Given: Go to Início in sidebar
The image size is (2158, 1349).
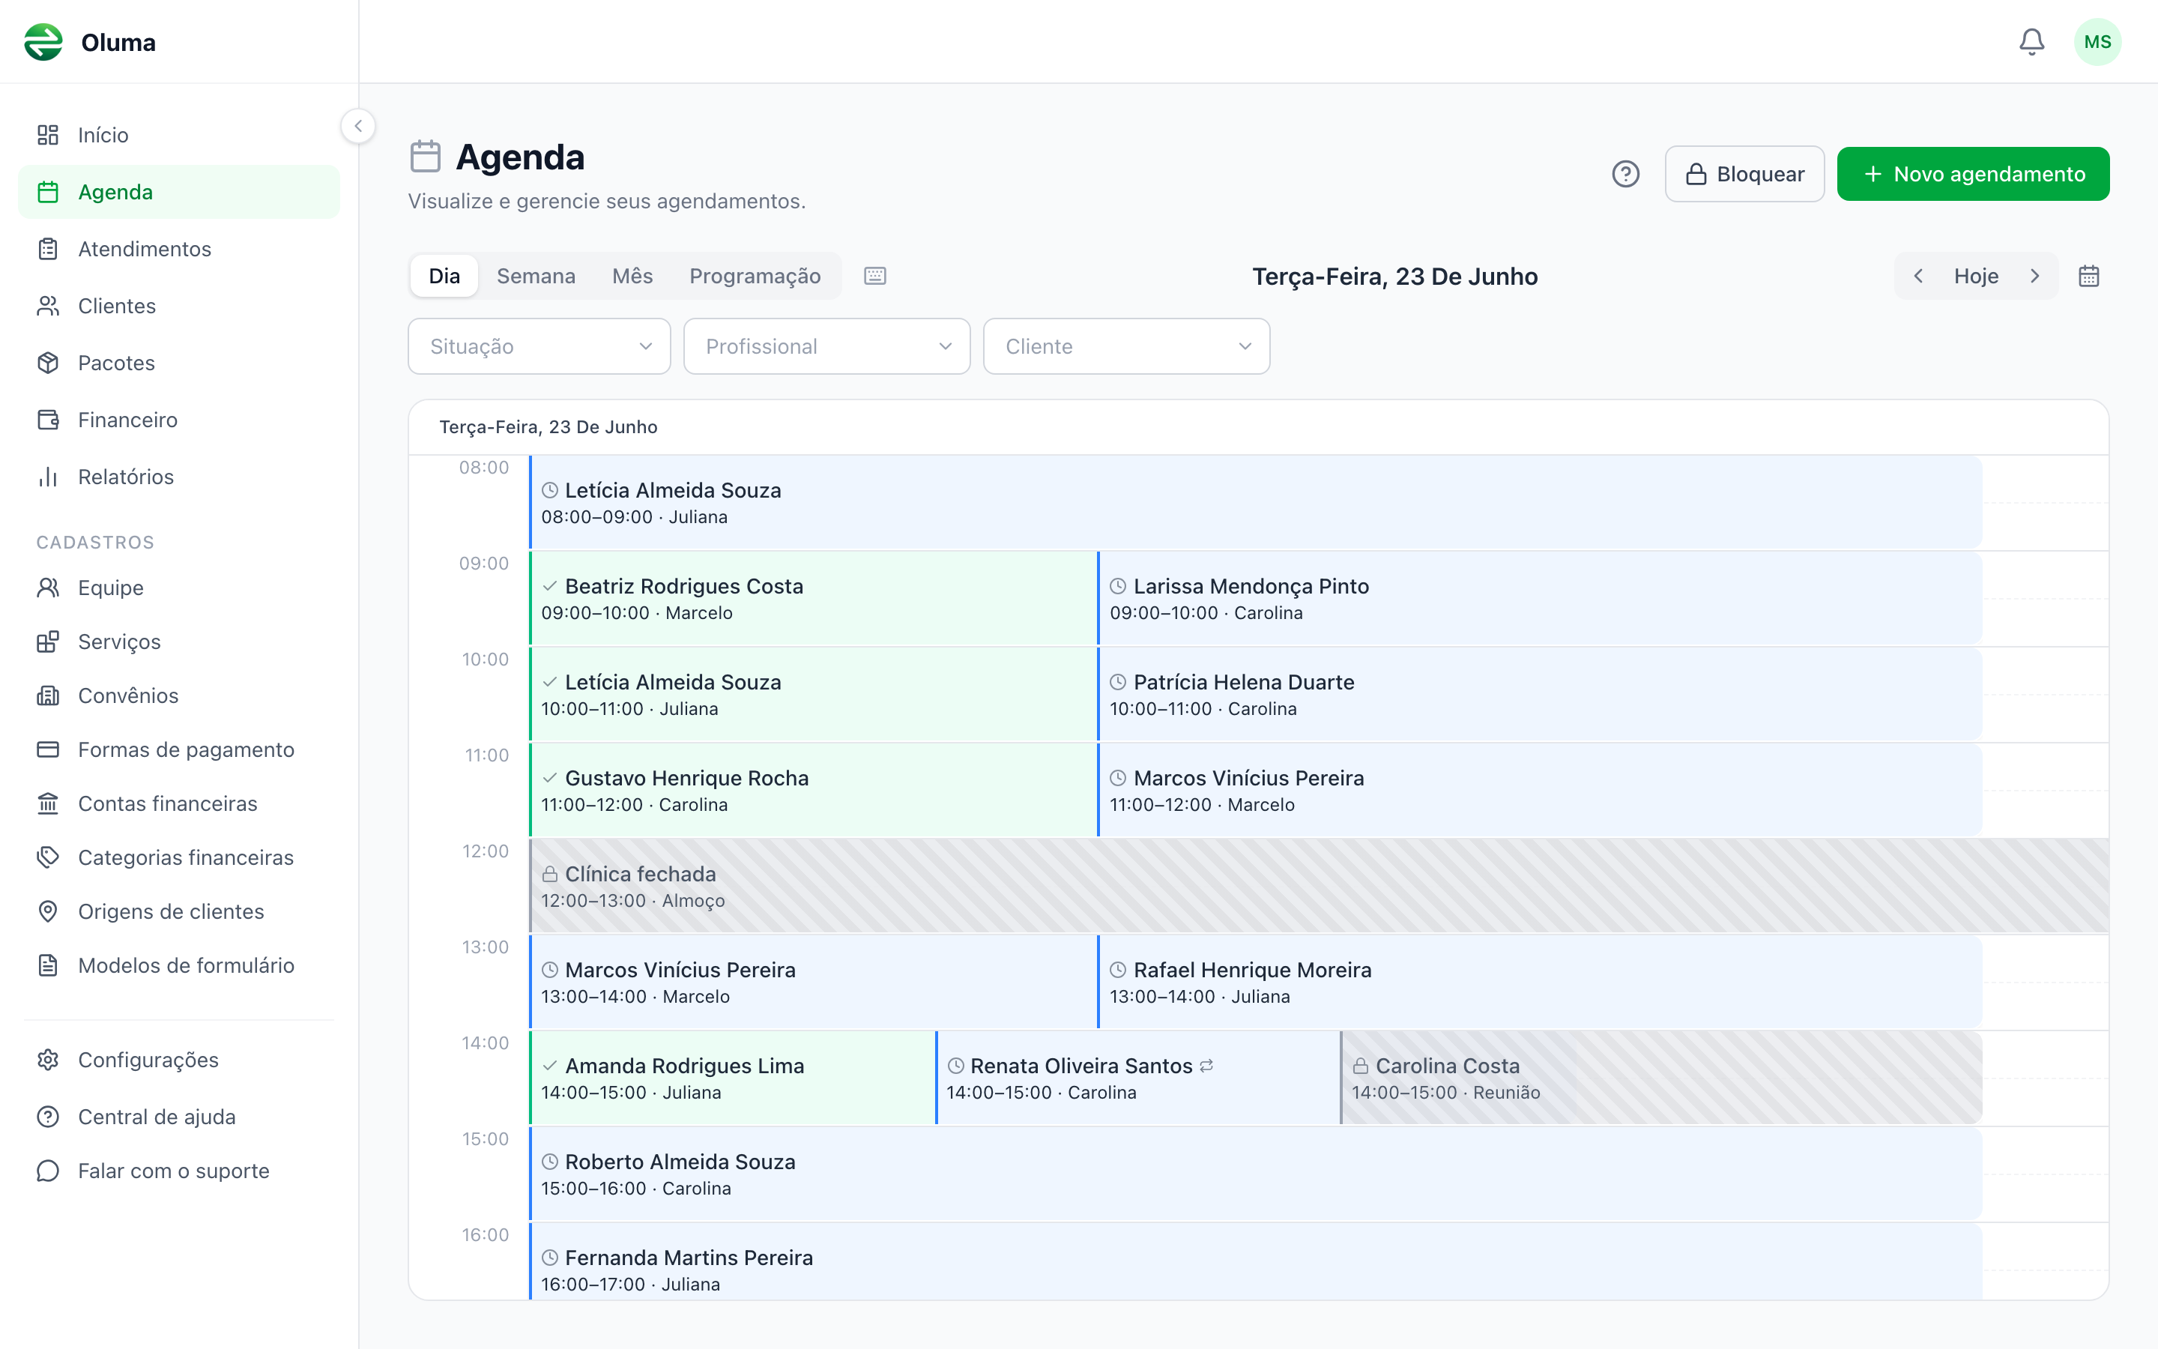Looking at the screenshot, I should 178,135.
